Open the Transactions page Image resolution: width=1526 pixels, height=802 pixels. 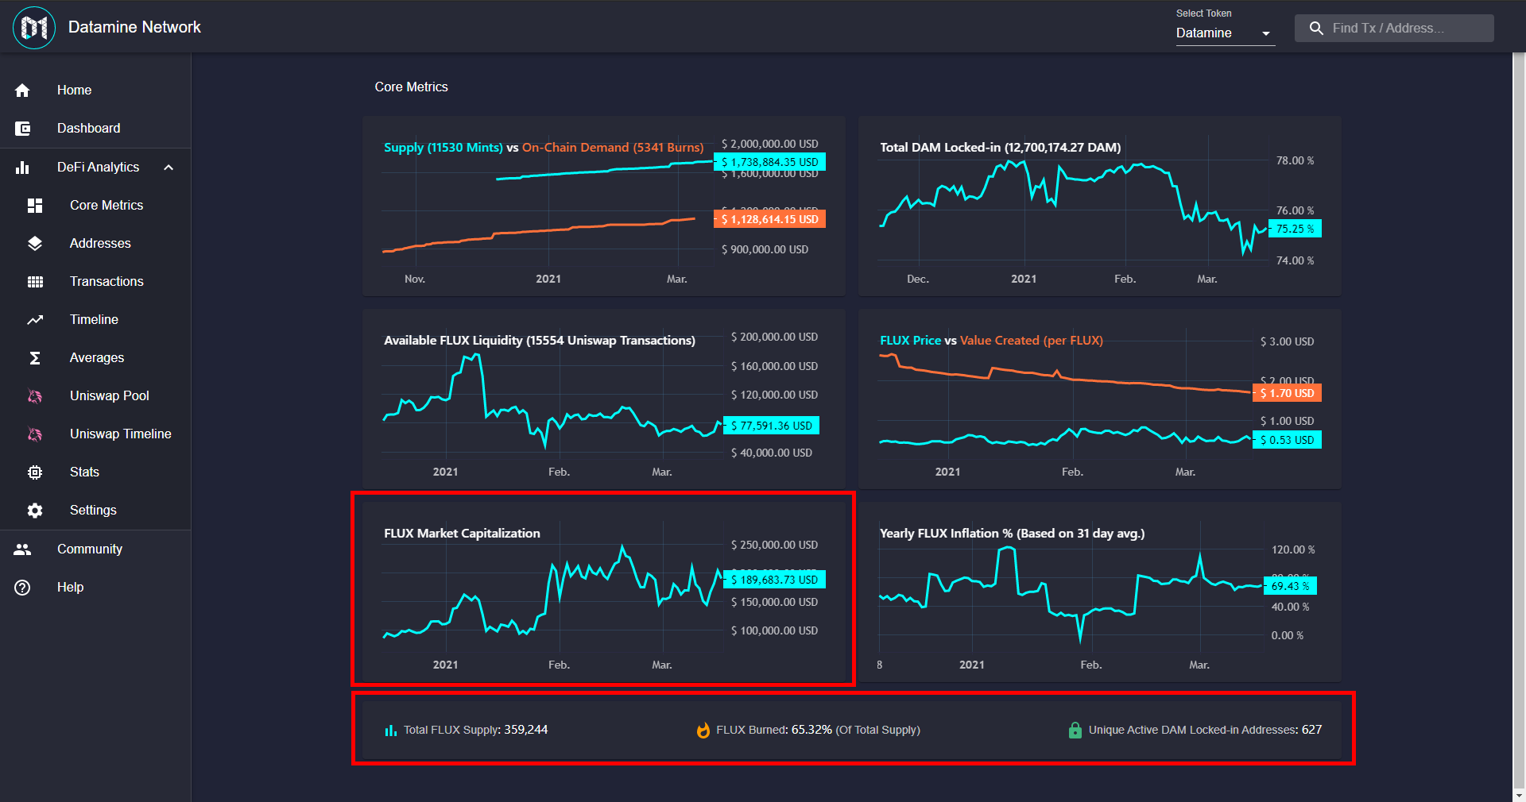point(107,282)
